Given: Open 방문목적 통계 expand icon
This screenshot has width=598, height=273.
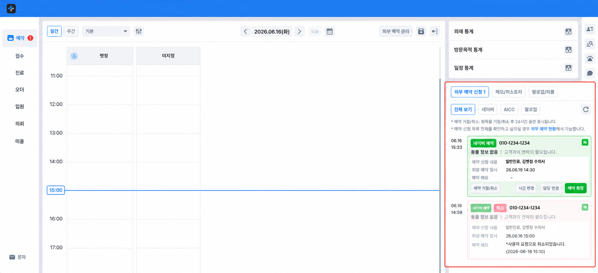Looking at the screenshot, I should coord(568,50).
